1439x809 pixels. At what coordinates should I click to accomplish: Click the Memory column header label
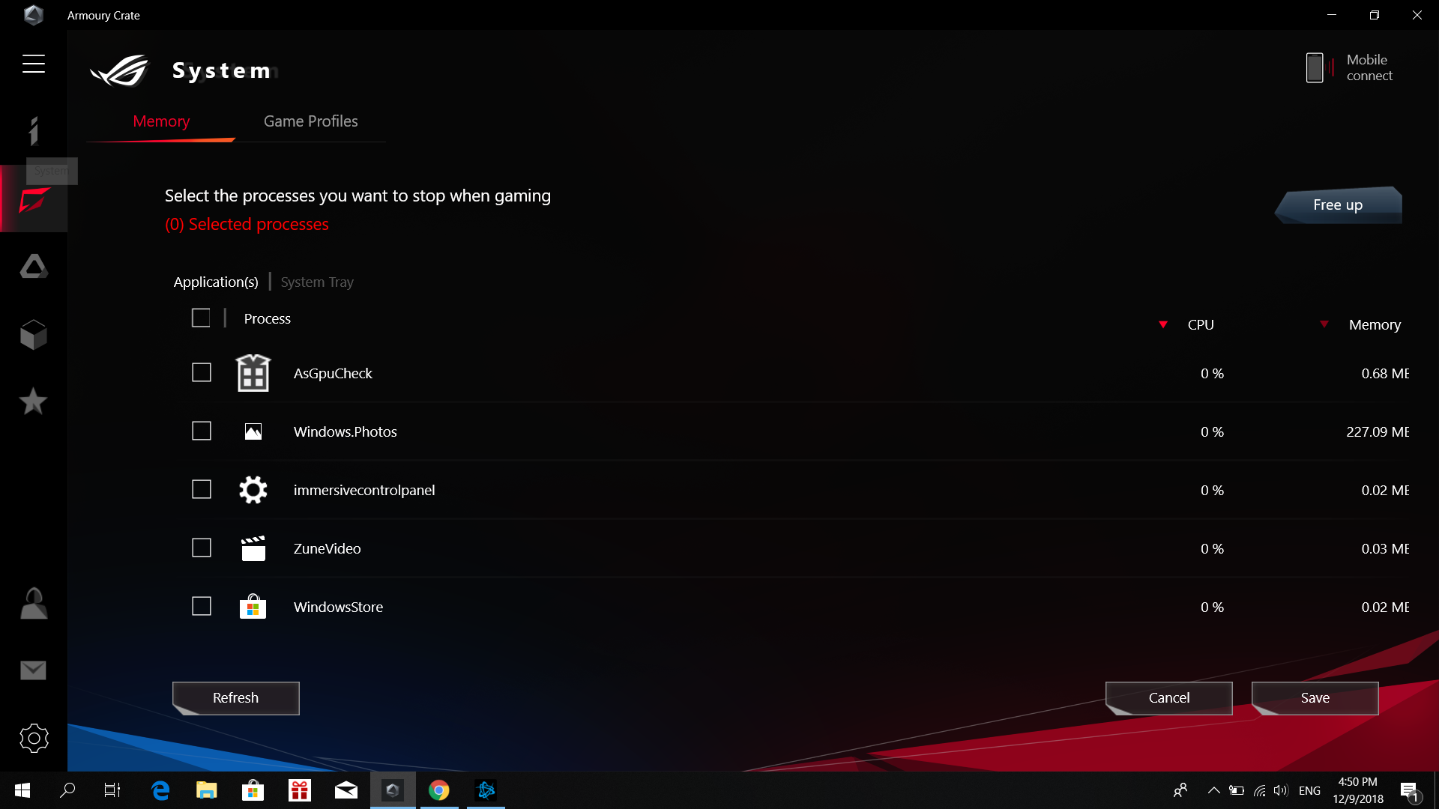(1375, 324)
